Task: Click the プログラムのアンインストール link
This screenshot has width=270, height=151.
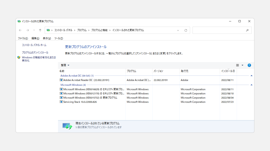Action: 35,53
